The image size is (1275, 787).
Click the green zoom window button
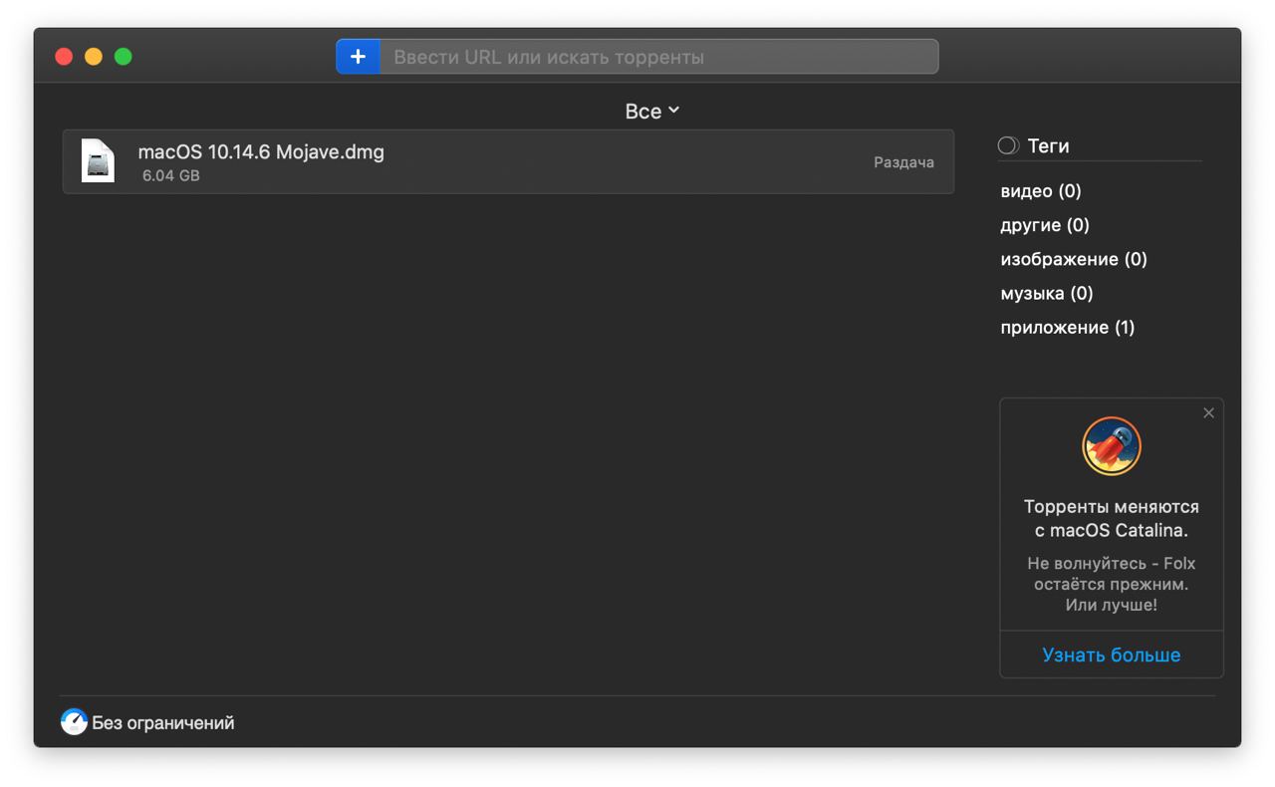point(124,57)
